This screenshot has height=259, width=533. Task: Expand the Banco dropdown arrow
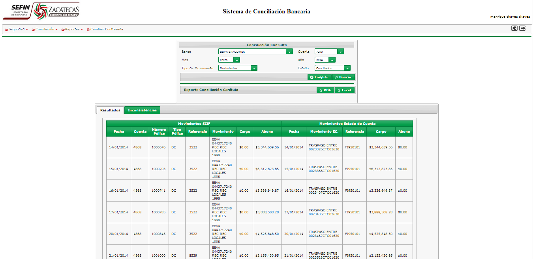coord(289,52)
